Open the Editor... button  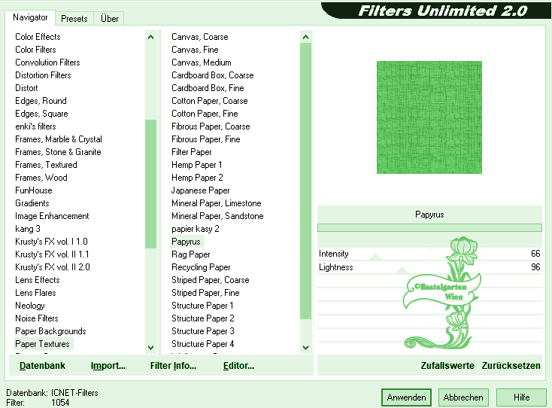pyautogui.click(x=238, y=366)
